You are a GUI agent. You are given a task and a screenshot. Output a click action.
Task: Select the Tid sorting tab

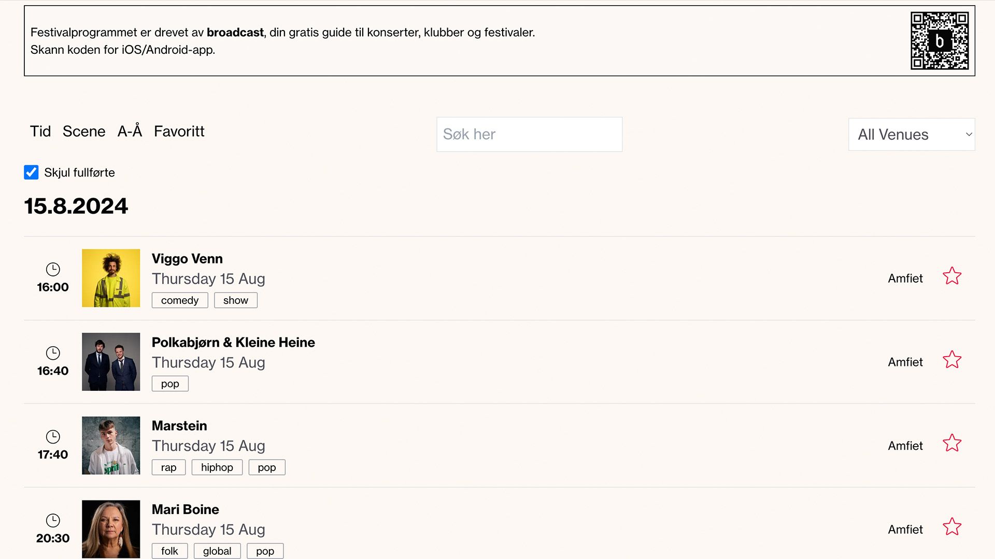tap(40, 130)
